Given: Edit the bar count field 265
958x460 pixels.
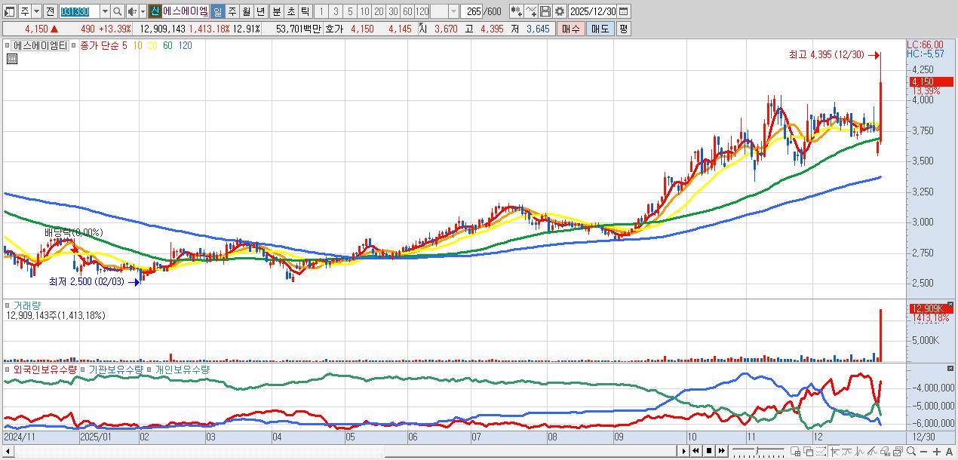Looking at the screenshot, I should click(x=472, y=11).
